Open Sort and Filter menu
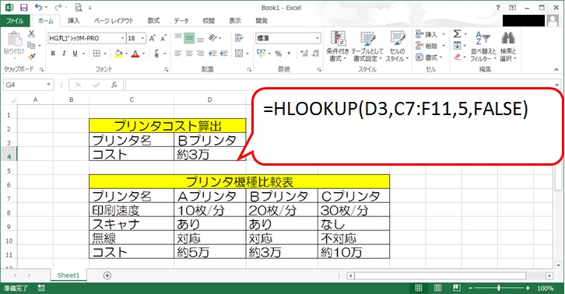 (483, 46)
